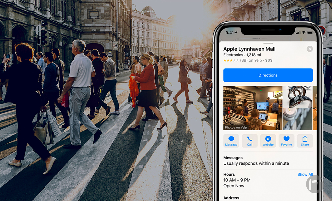The image size is (332, 201).
Task: Tap the Wi-Fi status bar icon
Action: pos(303,33)
